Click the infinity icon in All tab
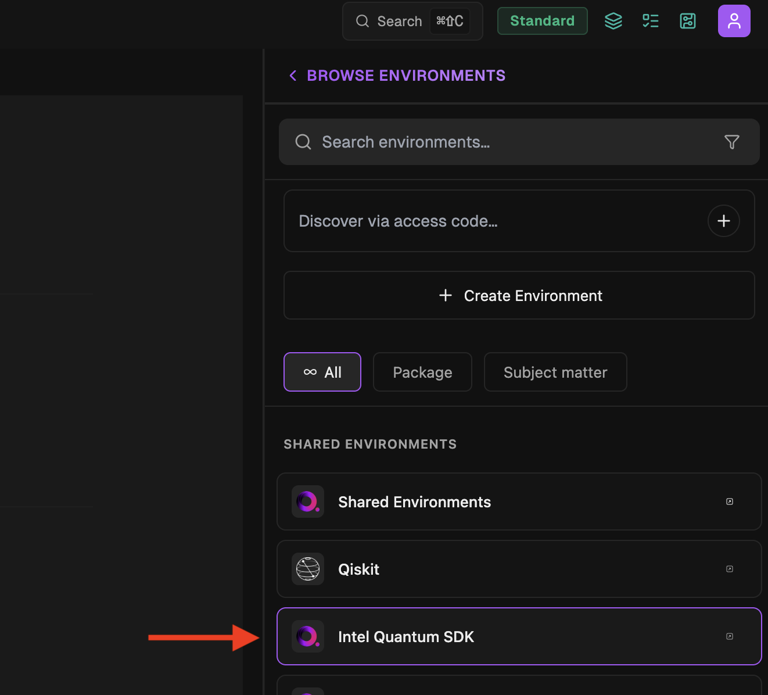The width and height of the screenshot is (768, 695). point(310,372)
